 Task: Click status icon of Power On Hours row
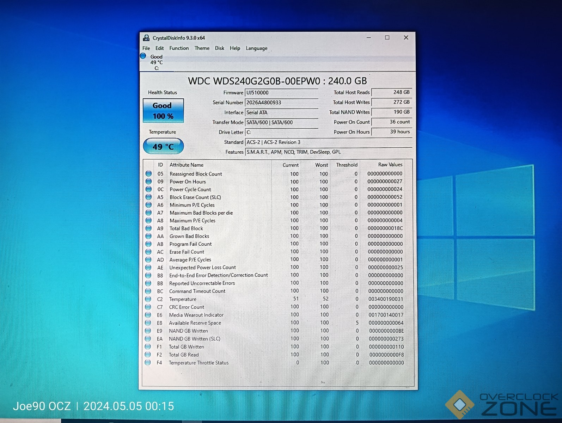pos(148,181)
